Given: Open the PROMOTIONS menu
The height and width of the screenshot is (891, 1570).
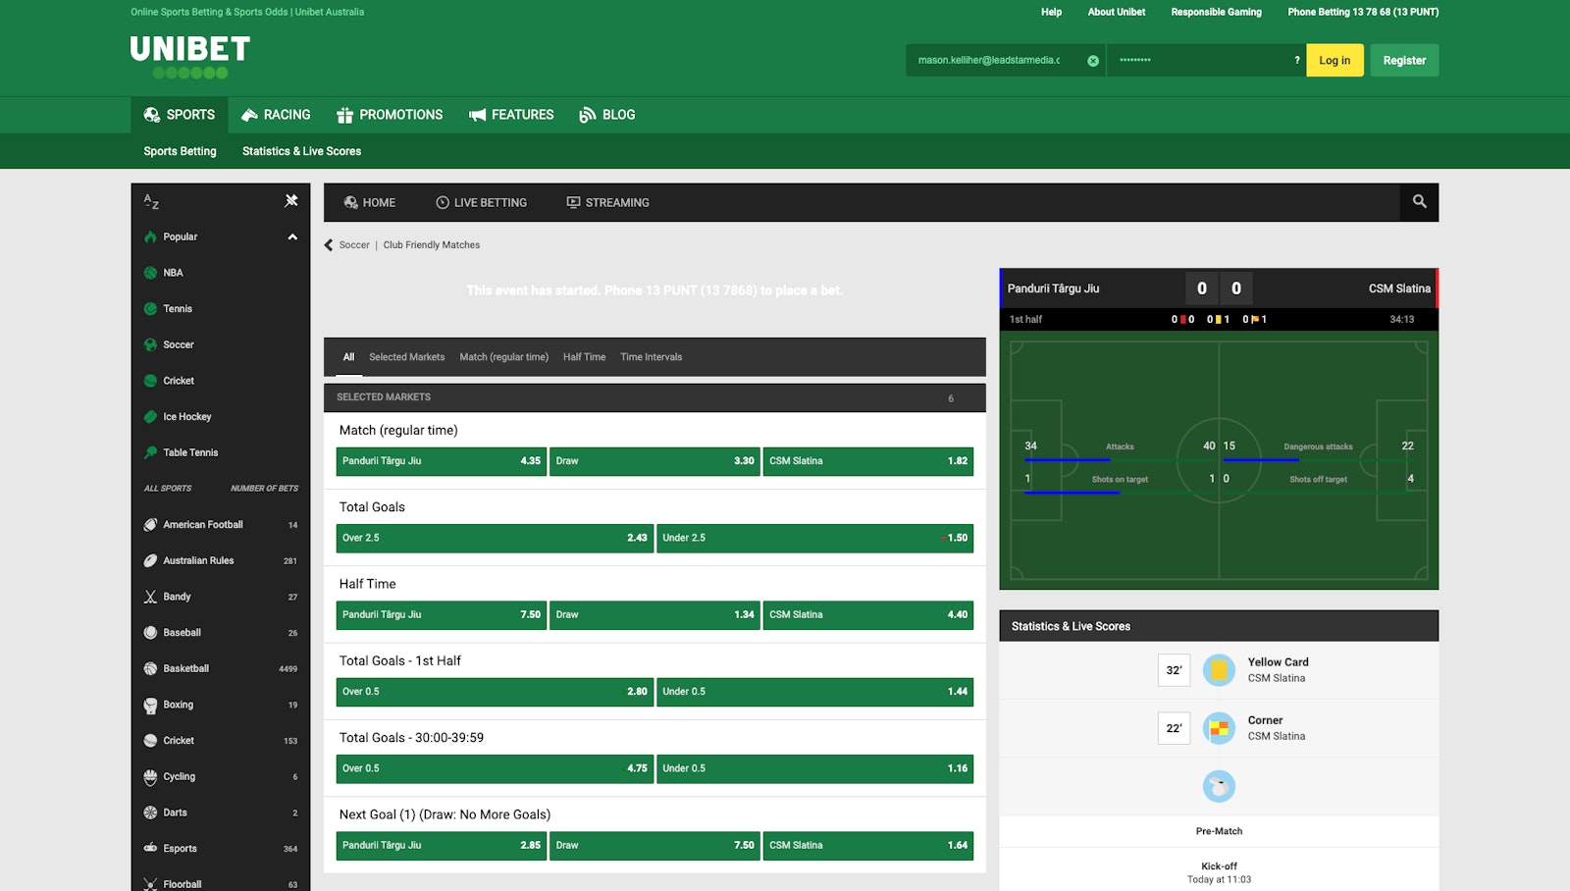Looking at the screenshot, I should (390, 115).
